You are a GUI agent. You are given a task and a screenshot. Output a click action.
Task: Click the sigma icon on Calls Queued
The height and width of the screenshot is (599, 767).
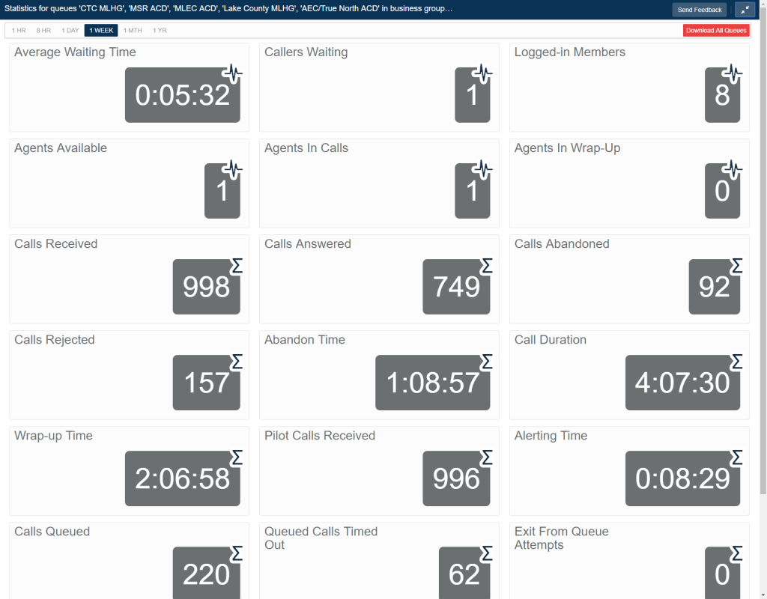pos(237,553)
